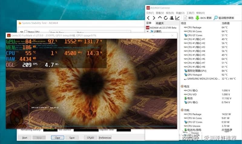Image resolution: width=242 pixels, height=144 pixels.
Task: Select the SAMSUNG MZVL2512HCJQ row
Action: coord(210,79)
